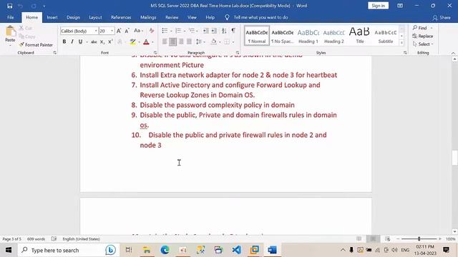Image resolution: width=458 pixels, height=257 pixels.
Task: Collapse the ribbon
Action: tap(453, 53)
